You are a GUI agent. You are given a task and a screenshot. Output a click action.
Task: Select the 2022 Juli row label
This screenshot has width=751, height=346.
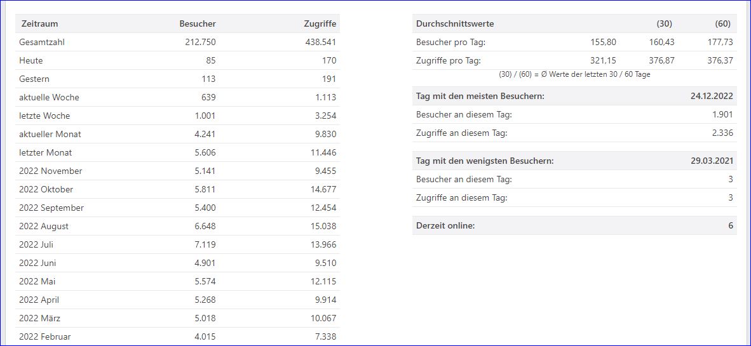[x=36, y=244]
